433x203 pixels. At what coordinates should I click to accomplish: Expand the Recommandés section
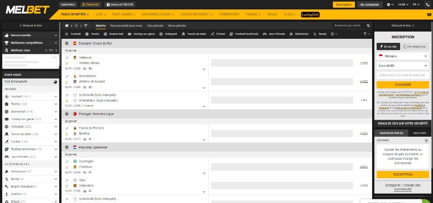tap(31, 35)
